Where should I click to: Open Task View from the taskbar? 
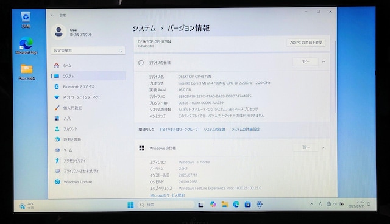tap(200, 205)
